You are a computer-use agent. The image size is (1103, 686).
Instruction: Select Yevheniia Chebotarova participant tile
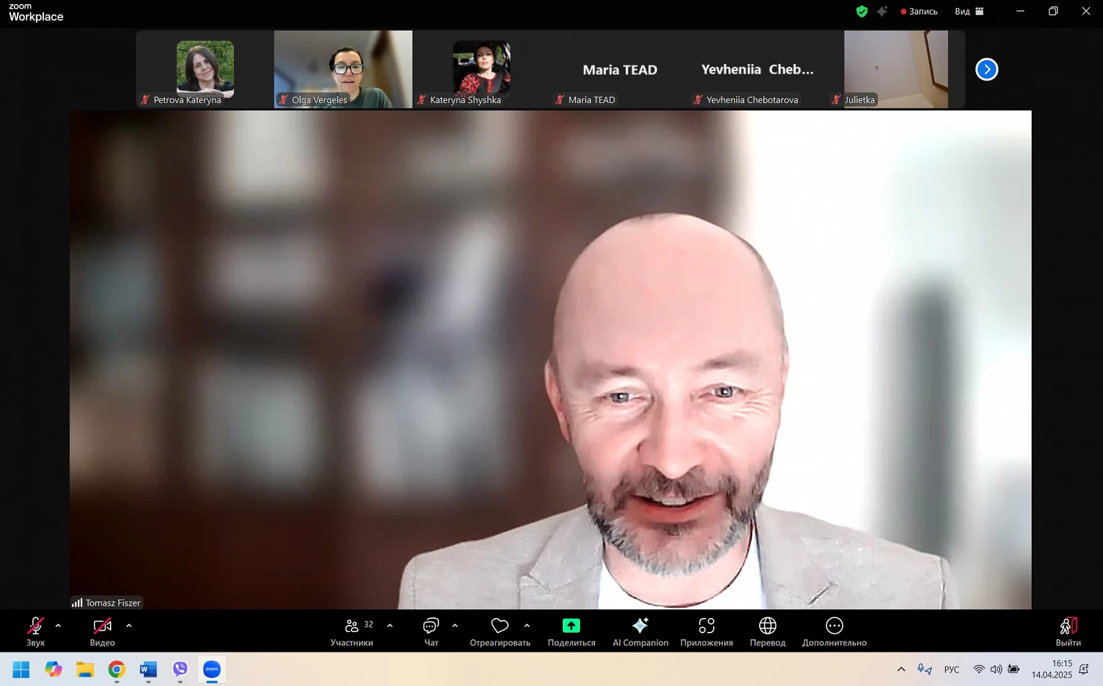coord(758,69)
